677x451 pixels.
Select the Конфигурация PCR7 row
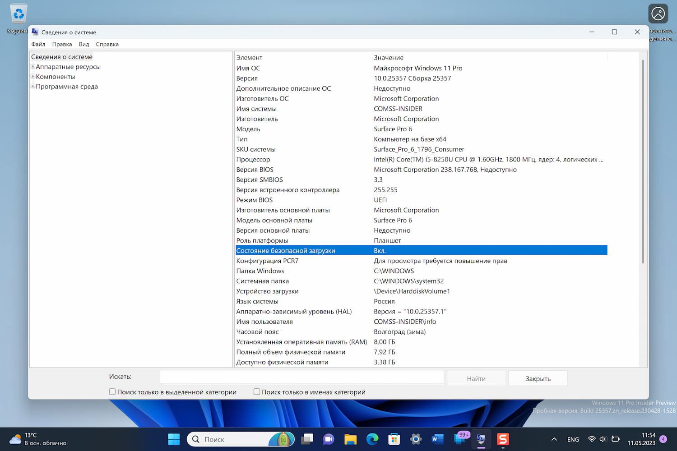421,261
